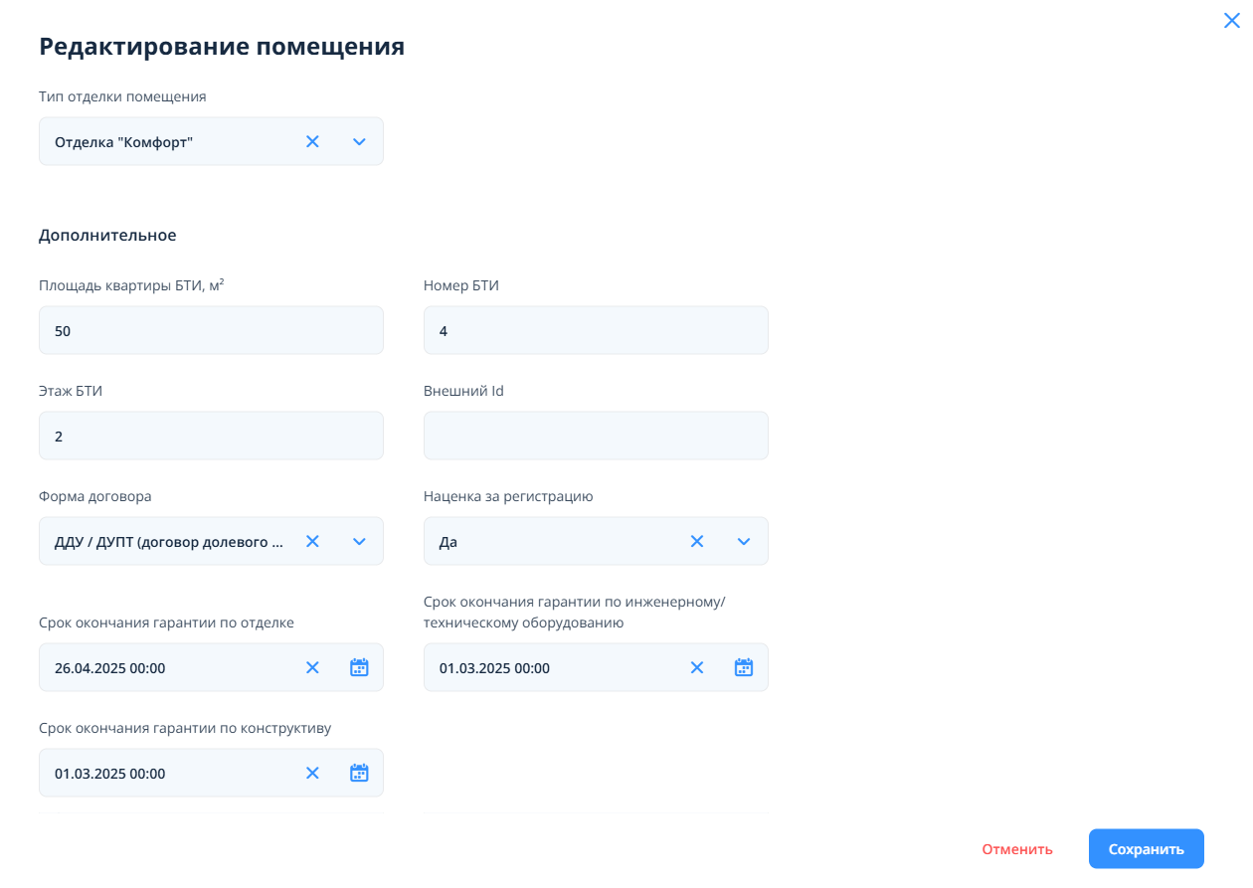
Task: Click the Отменить button
Action: pos(1016,849)
